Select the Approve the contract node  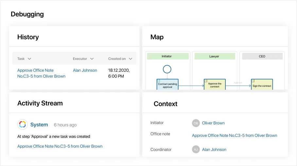click(x=215, y=85)
